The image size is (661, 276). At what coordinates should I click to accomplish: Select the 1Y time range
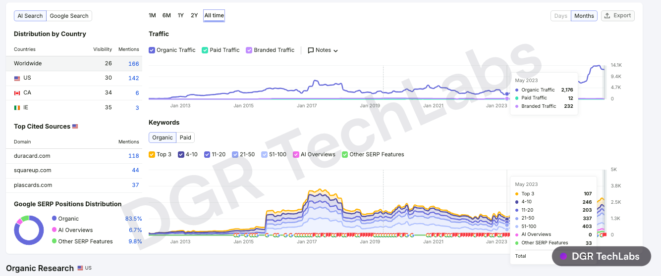click(x=181, y=15)
